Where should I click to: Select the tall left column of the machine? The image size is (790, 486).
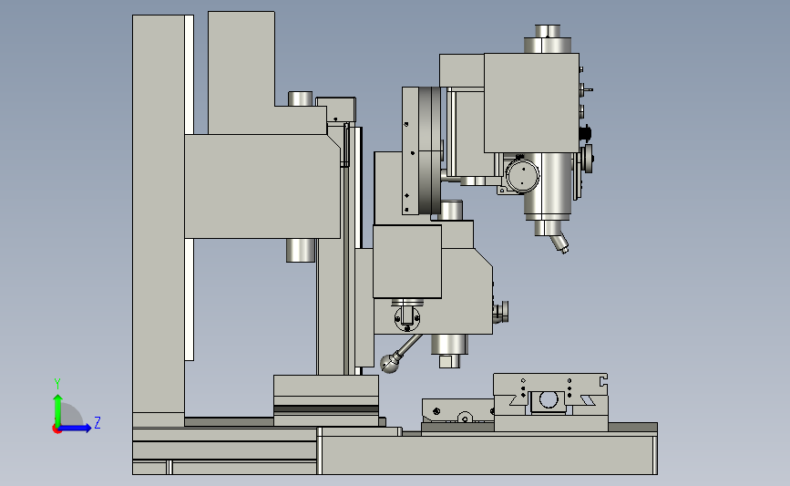point(159,221)
